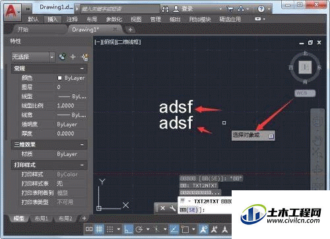Switch to the 布局 ribbon tab

click(92, 19)
